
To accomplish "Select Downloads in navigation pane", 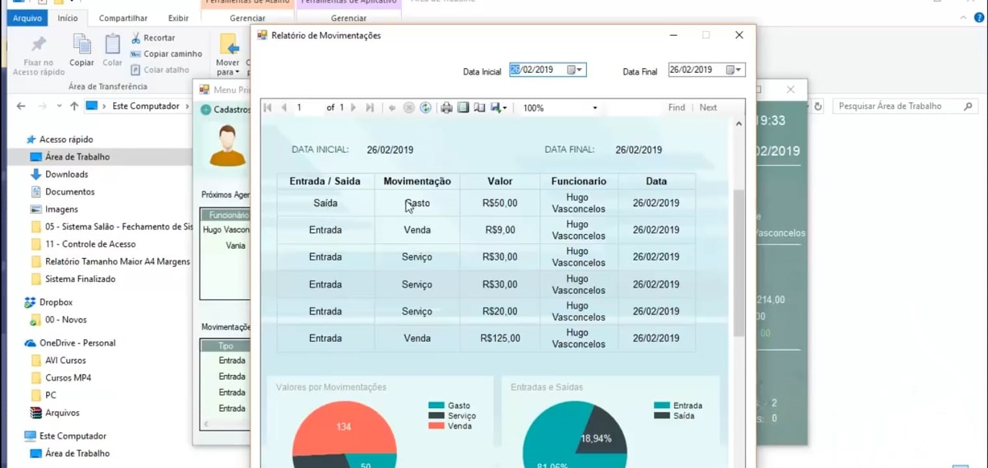I will (66, 174).
